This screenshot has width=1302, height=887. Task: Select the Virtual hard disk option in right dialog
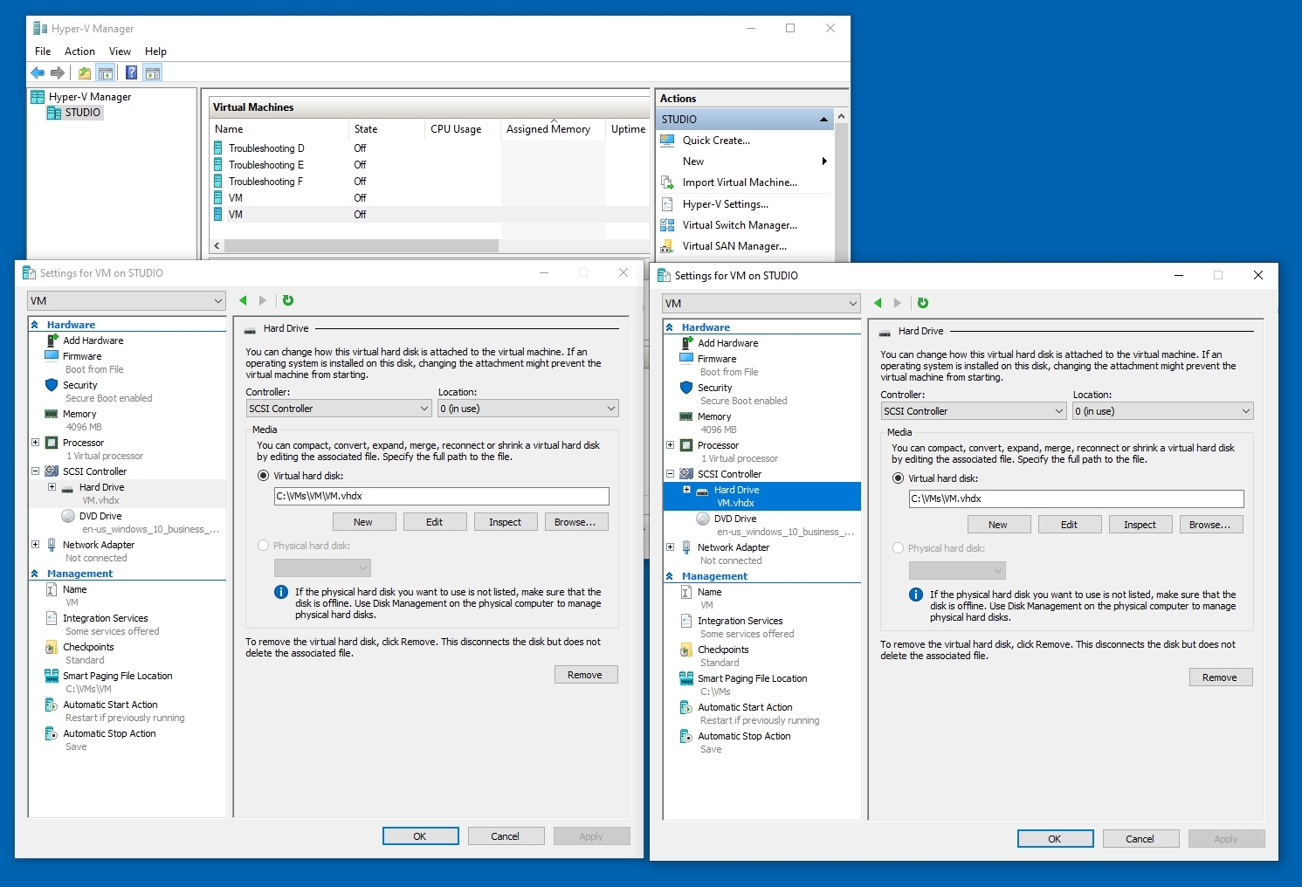pyautogui.click(x=898, y=478)
